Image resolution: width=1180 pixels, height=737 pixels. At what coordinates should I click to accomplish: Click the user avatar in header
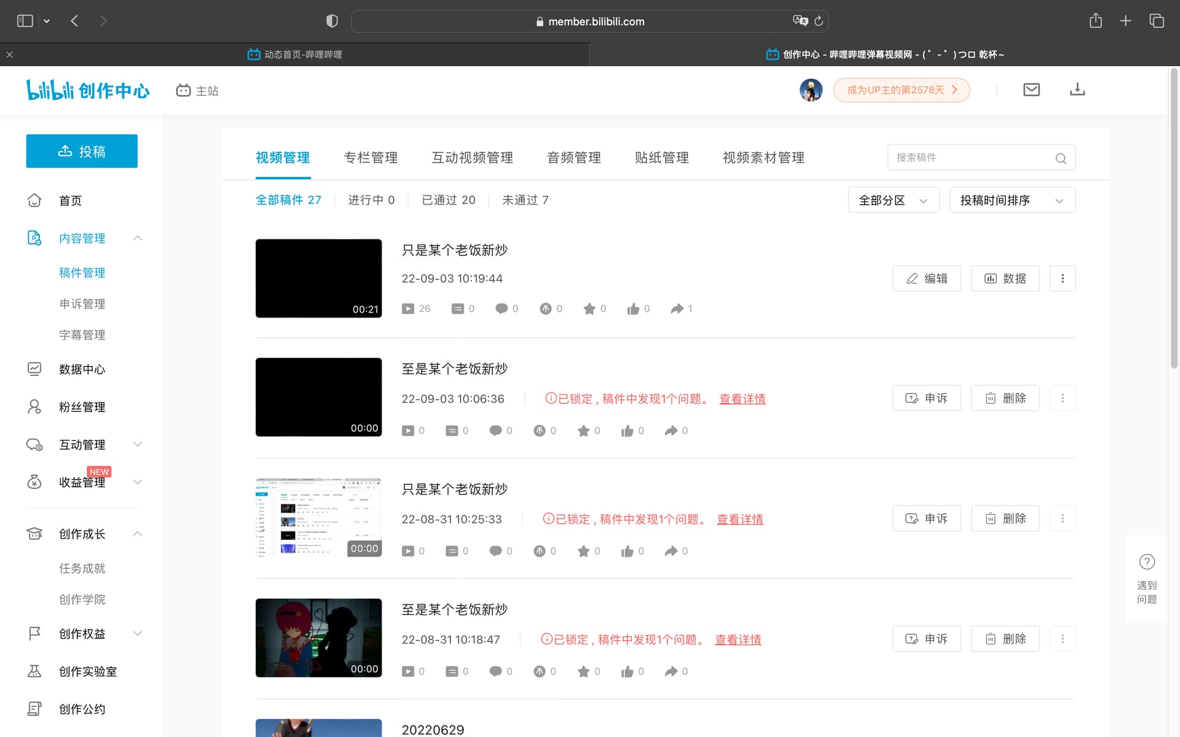[811, 90]
